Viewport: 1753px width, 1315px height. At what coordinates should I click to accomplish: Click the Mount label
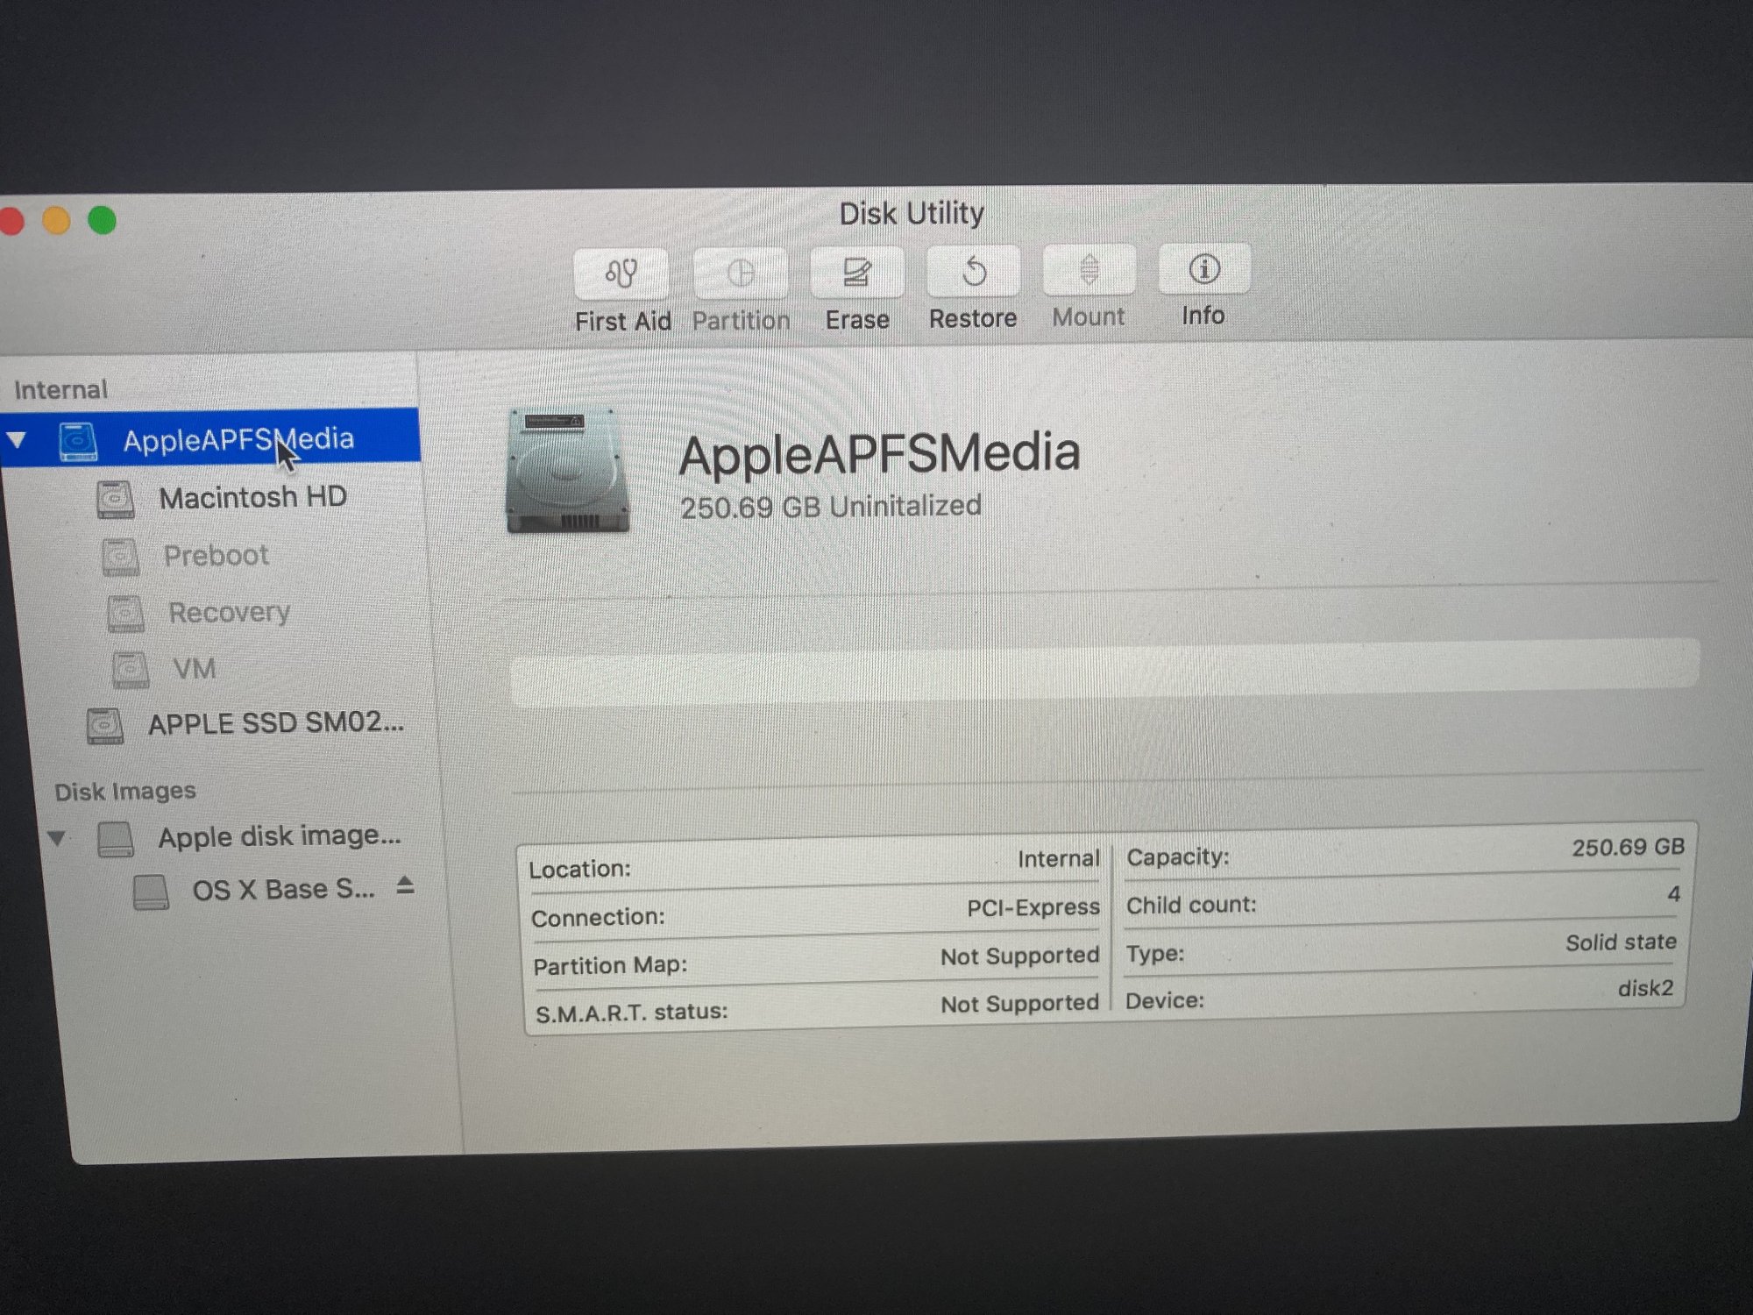1089,317
